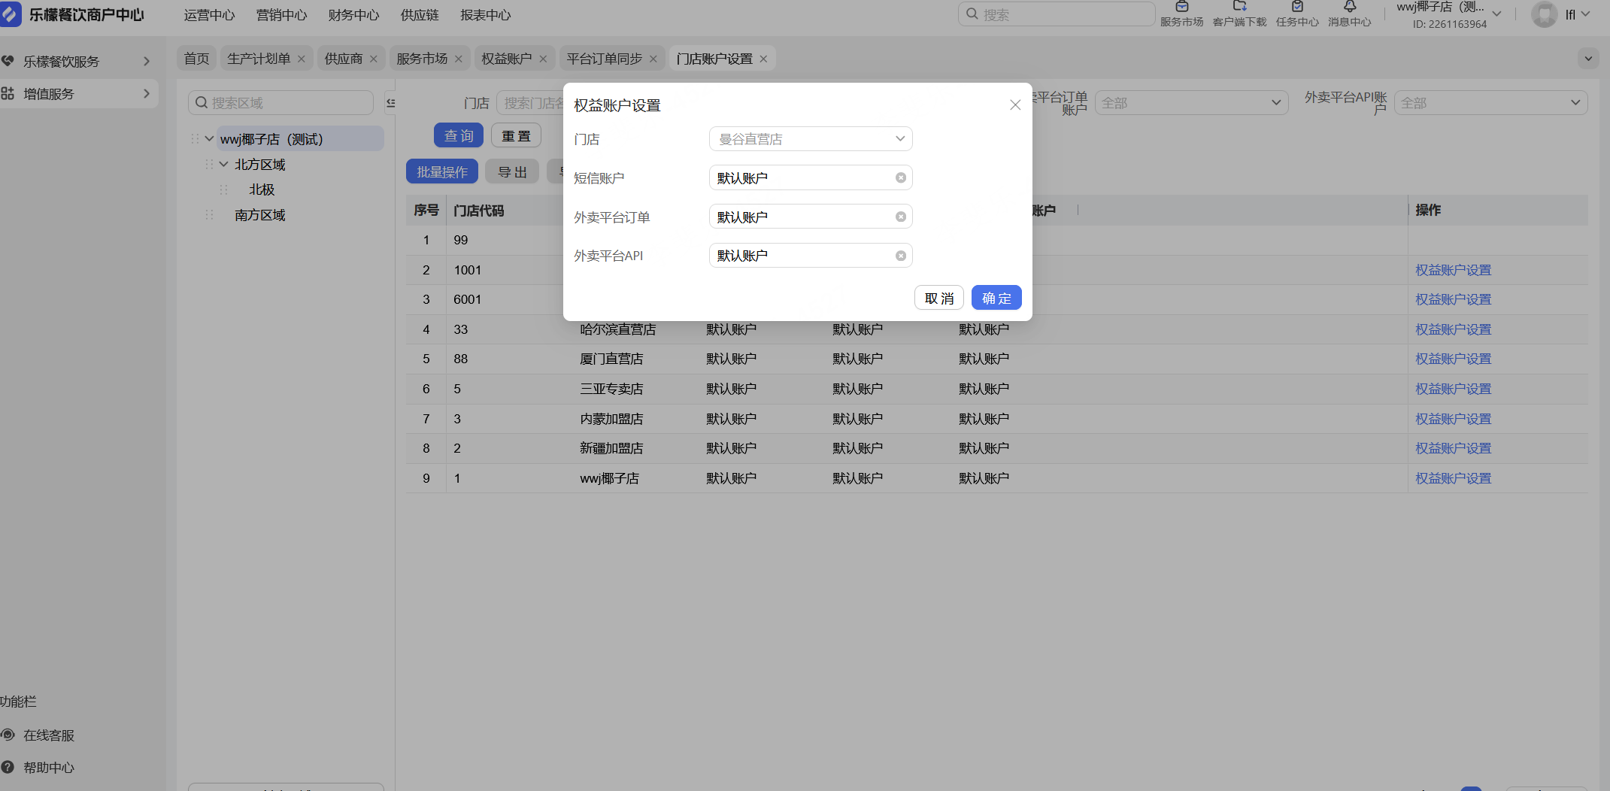
Task: Close the 权益账户设置 dialog
Action: (x=1015, y=105)
